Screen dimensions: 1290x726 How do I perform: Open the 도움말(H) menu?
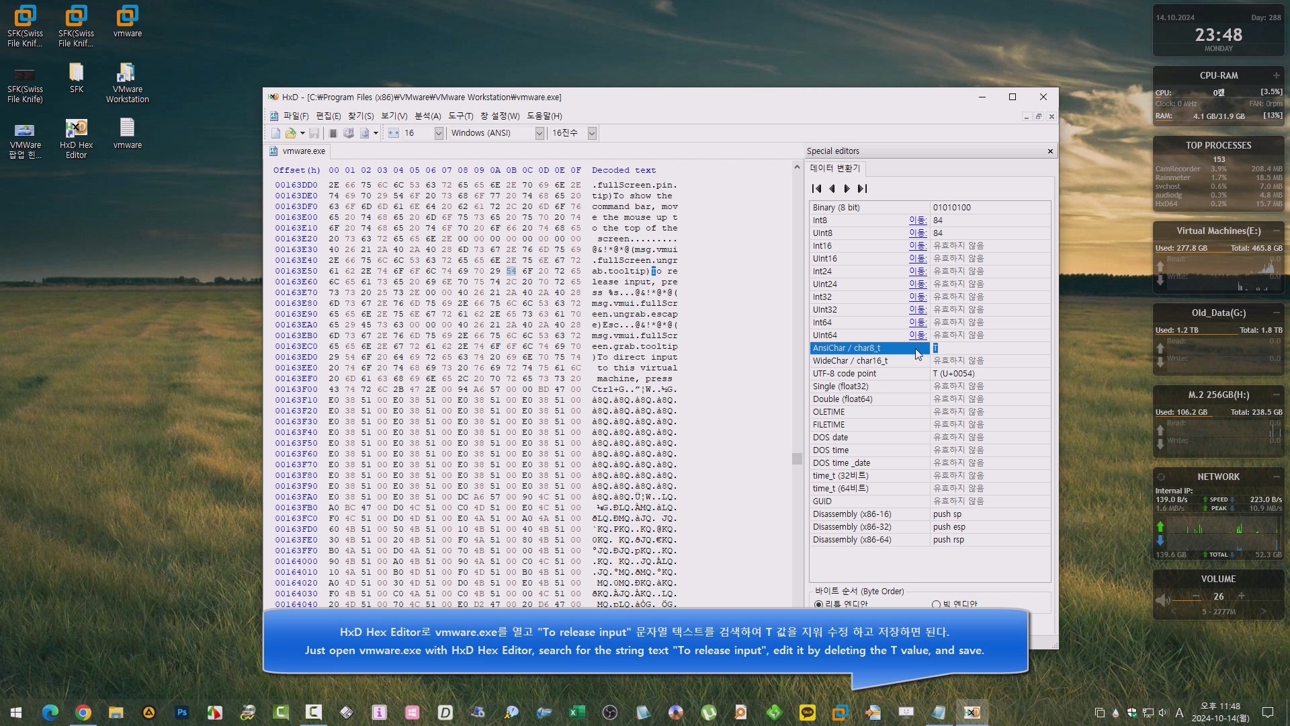(544, 116)
